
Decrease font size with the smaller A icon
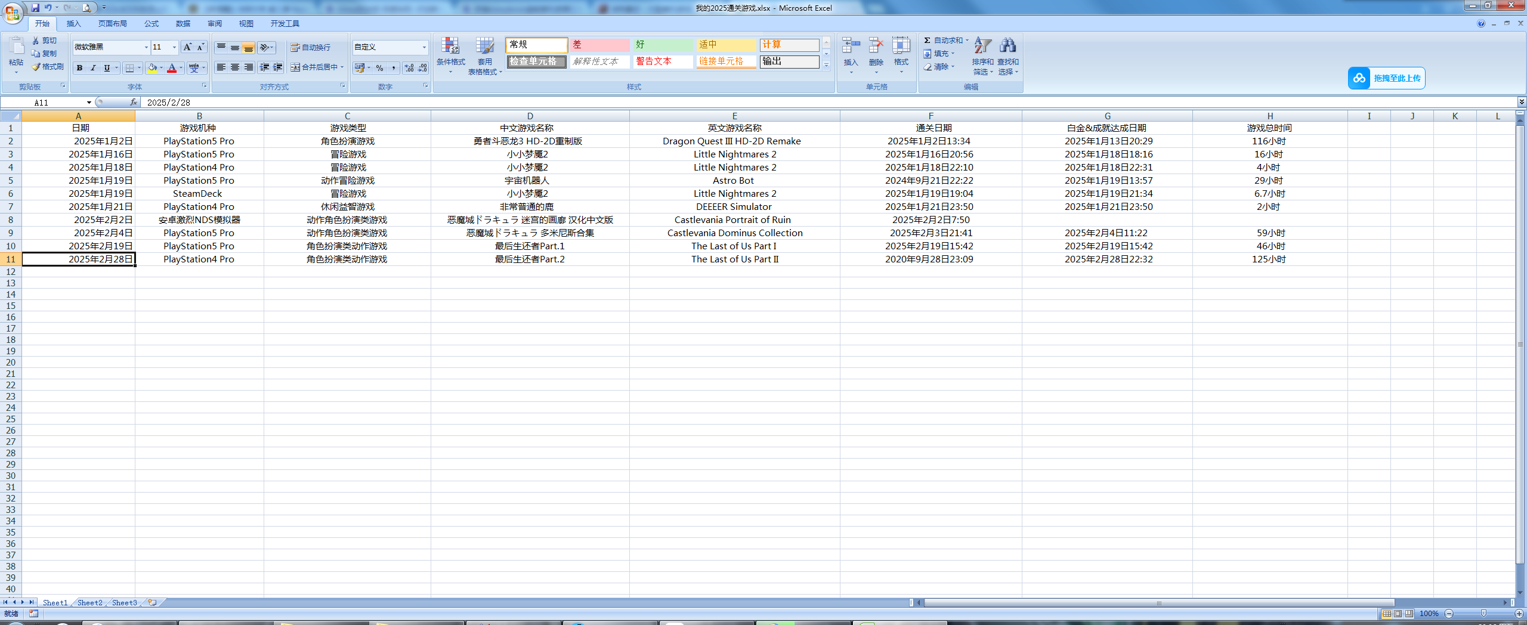coord(200,47)
